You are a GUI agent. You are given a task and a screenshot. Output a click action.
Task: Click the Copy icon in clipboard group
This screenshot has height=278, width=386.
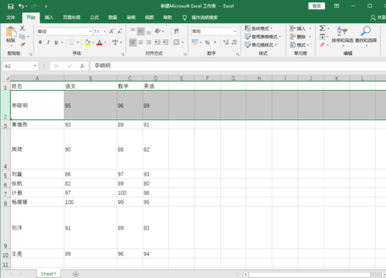pyautogui.click(x=22, y=36)
